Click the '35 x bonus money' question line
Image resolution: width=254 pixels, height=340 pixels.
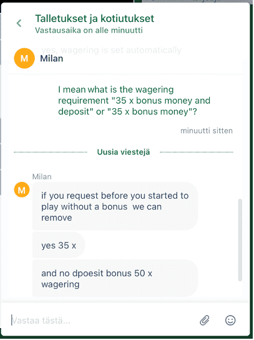pos(127,112)
